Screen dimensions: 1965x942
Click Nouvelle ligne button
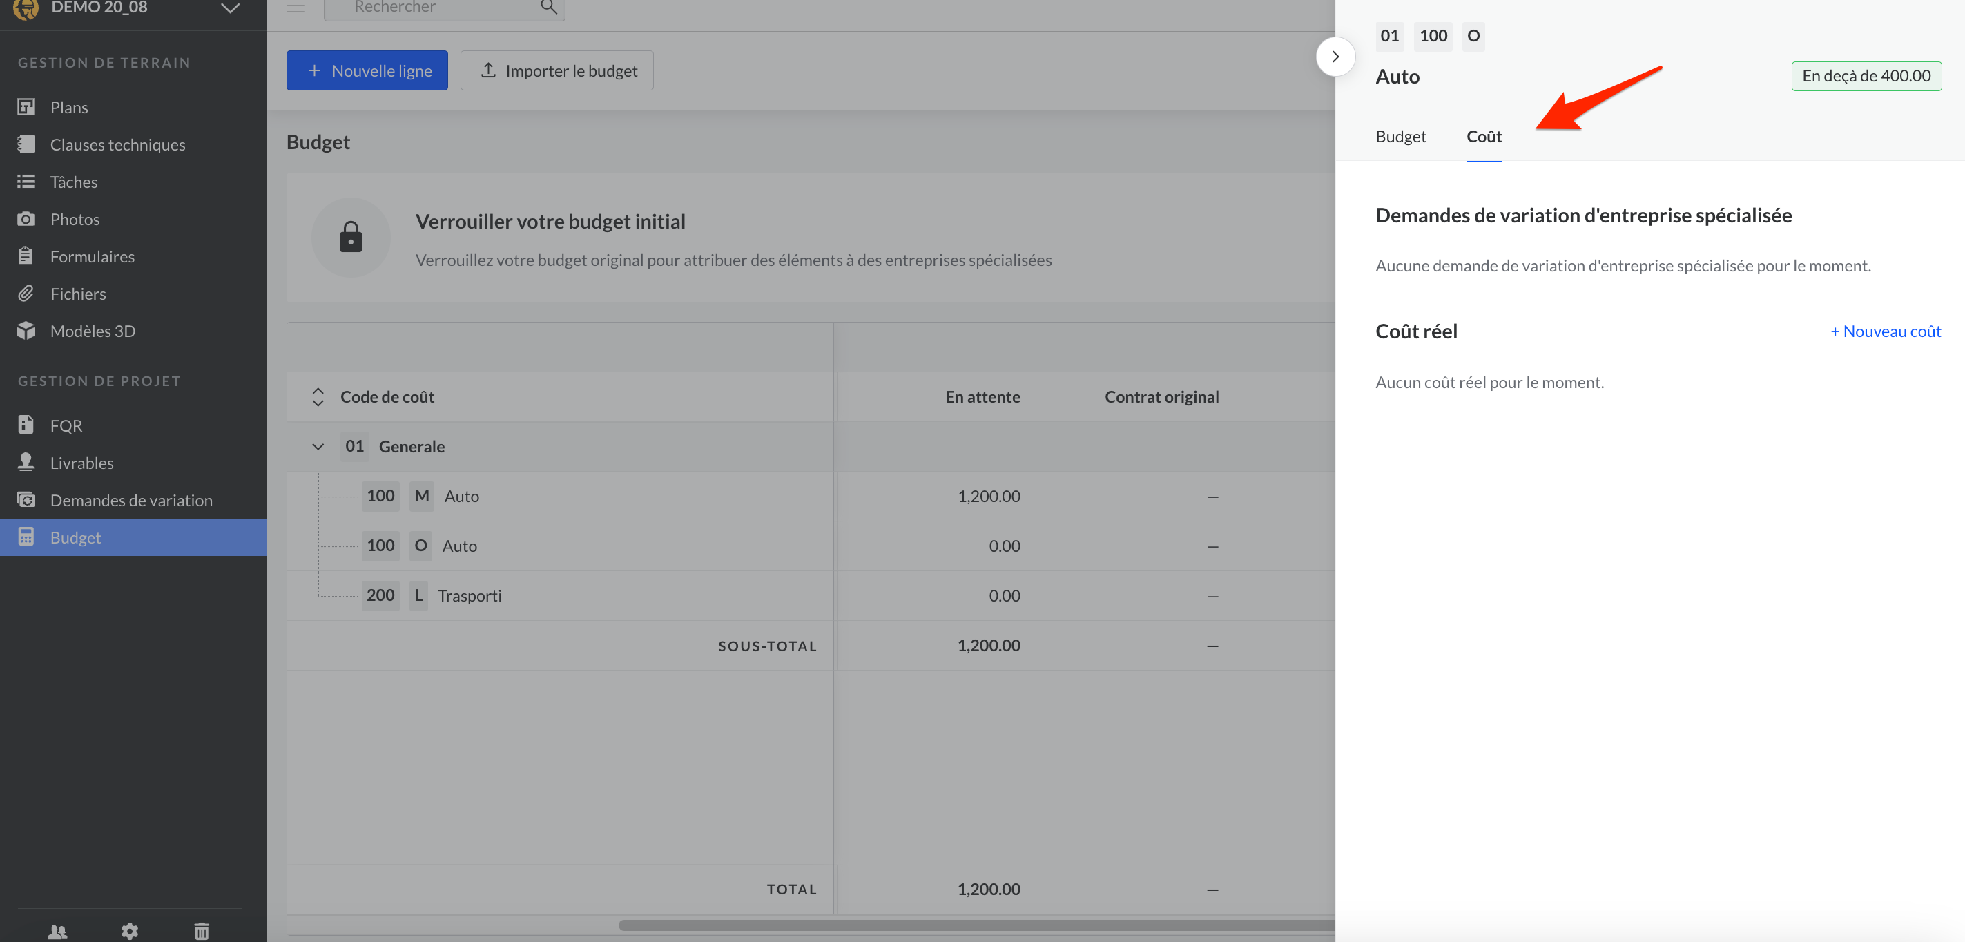(367, 71)
